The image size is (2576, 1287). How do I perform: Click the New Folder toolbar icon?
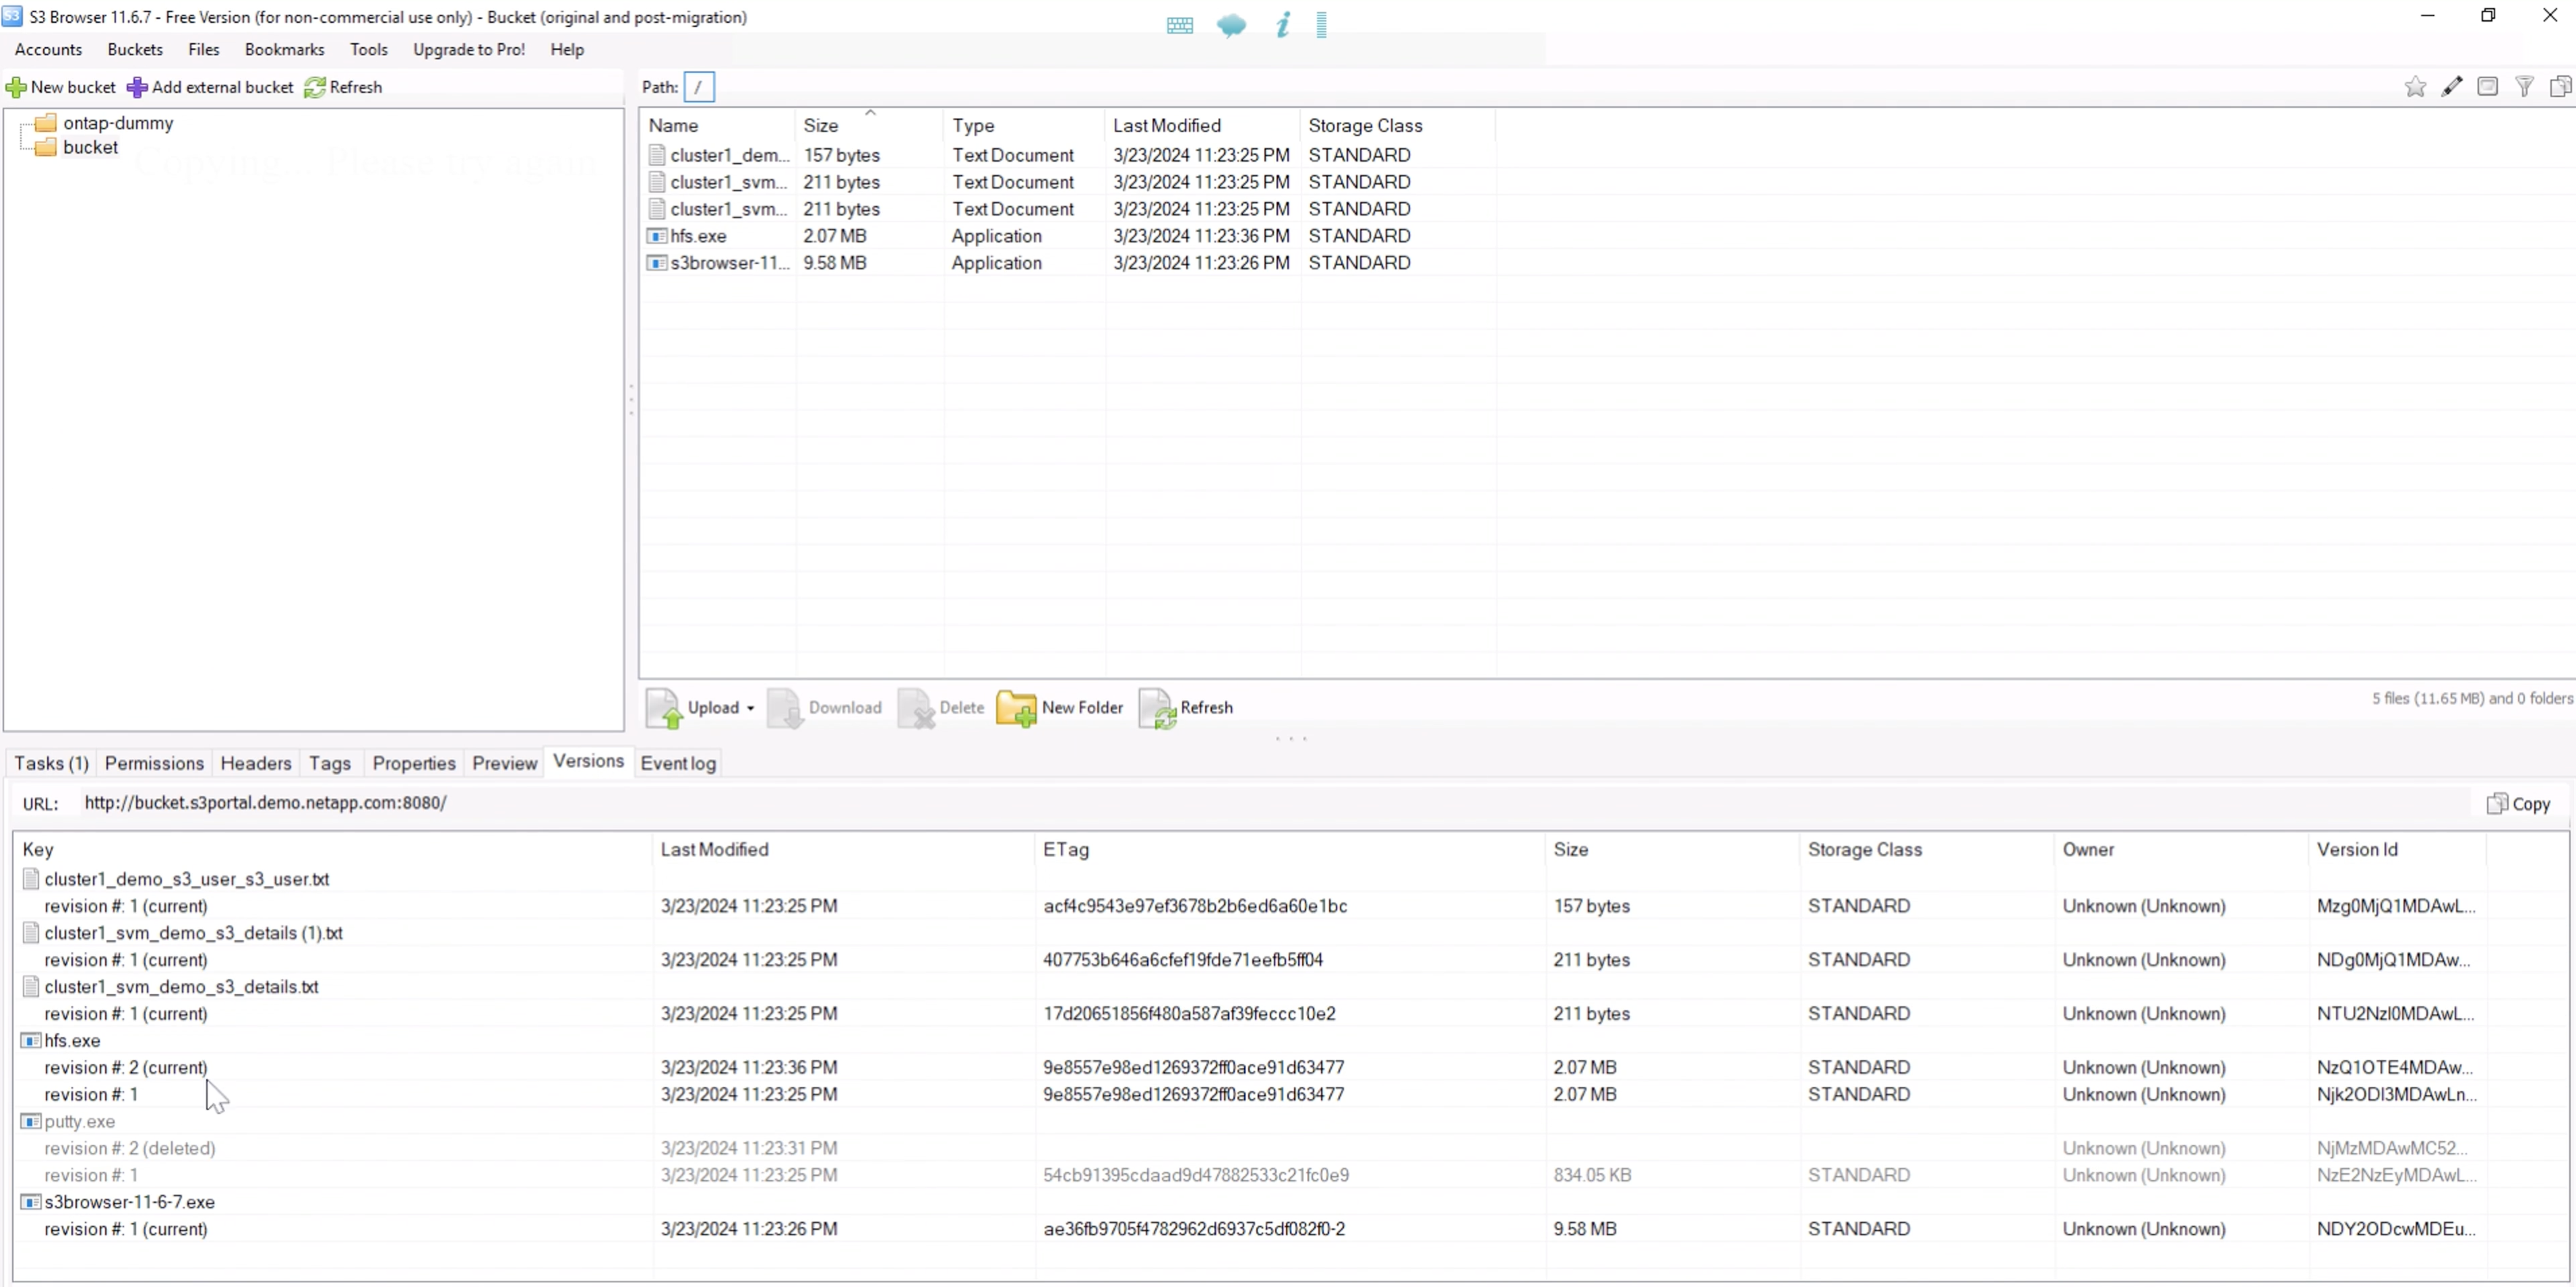[x=1016, y=708]
